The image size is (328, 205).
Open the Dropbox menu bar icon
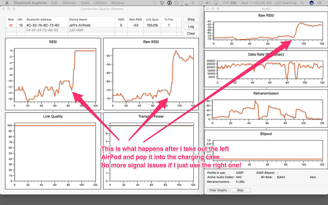[162, 3]
